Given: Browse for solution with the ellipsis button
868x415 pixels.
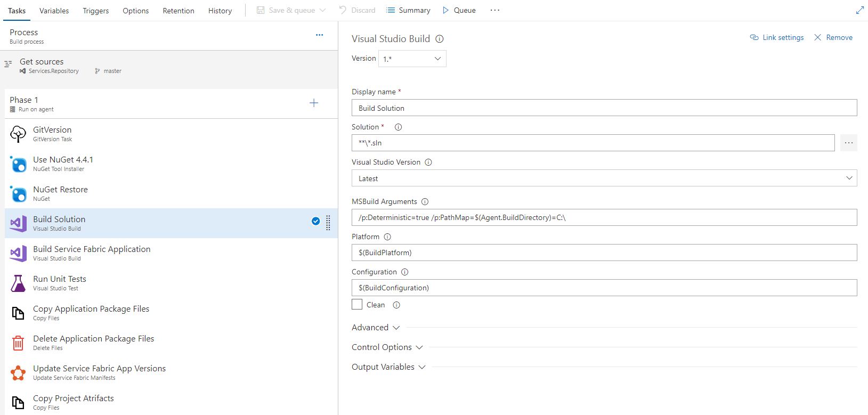Looking at the screenshot, I should click(849, 143).
